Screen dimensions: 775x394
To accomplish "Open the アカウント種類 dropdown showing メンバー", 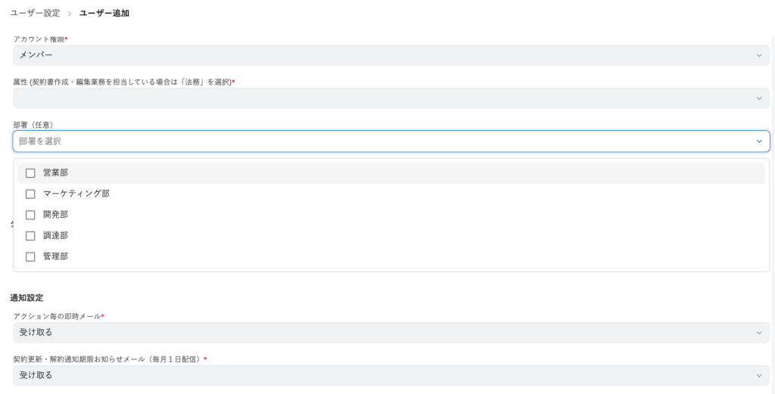I will coord(378,55).
